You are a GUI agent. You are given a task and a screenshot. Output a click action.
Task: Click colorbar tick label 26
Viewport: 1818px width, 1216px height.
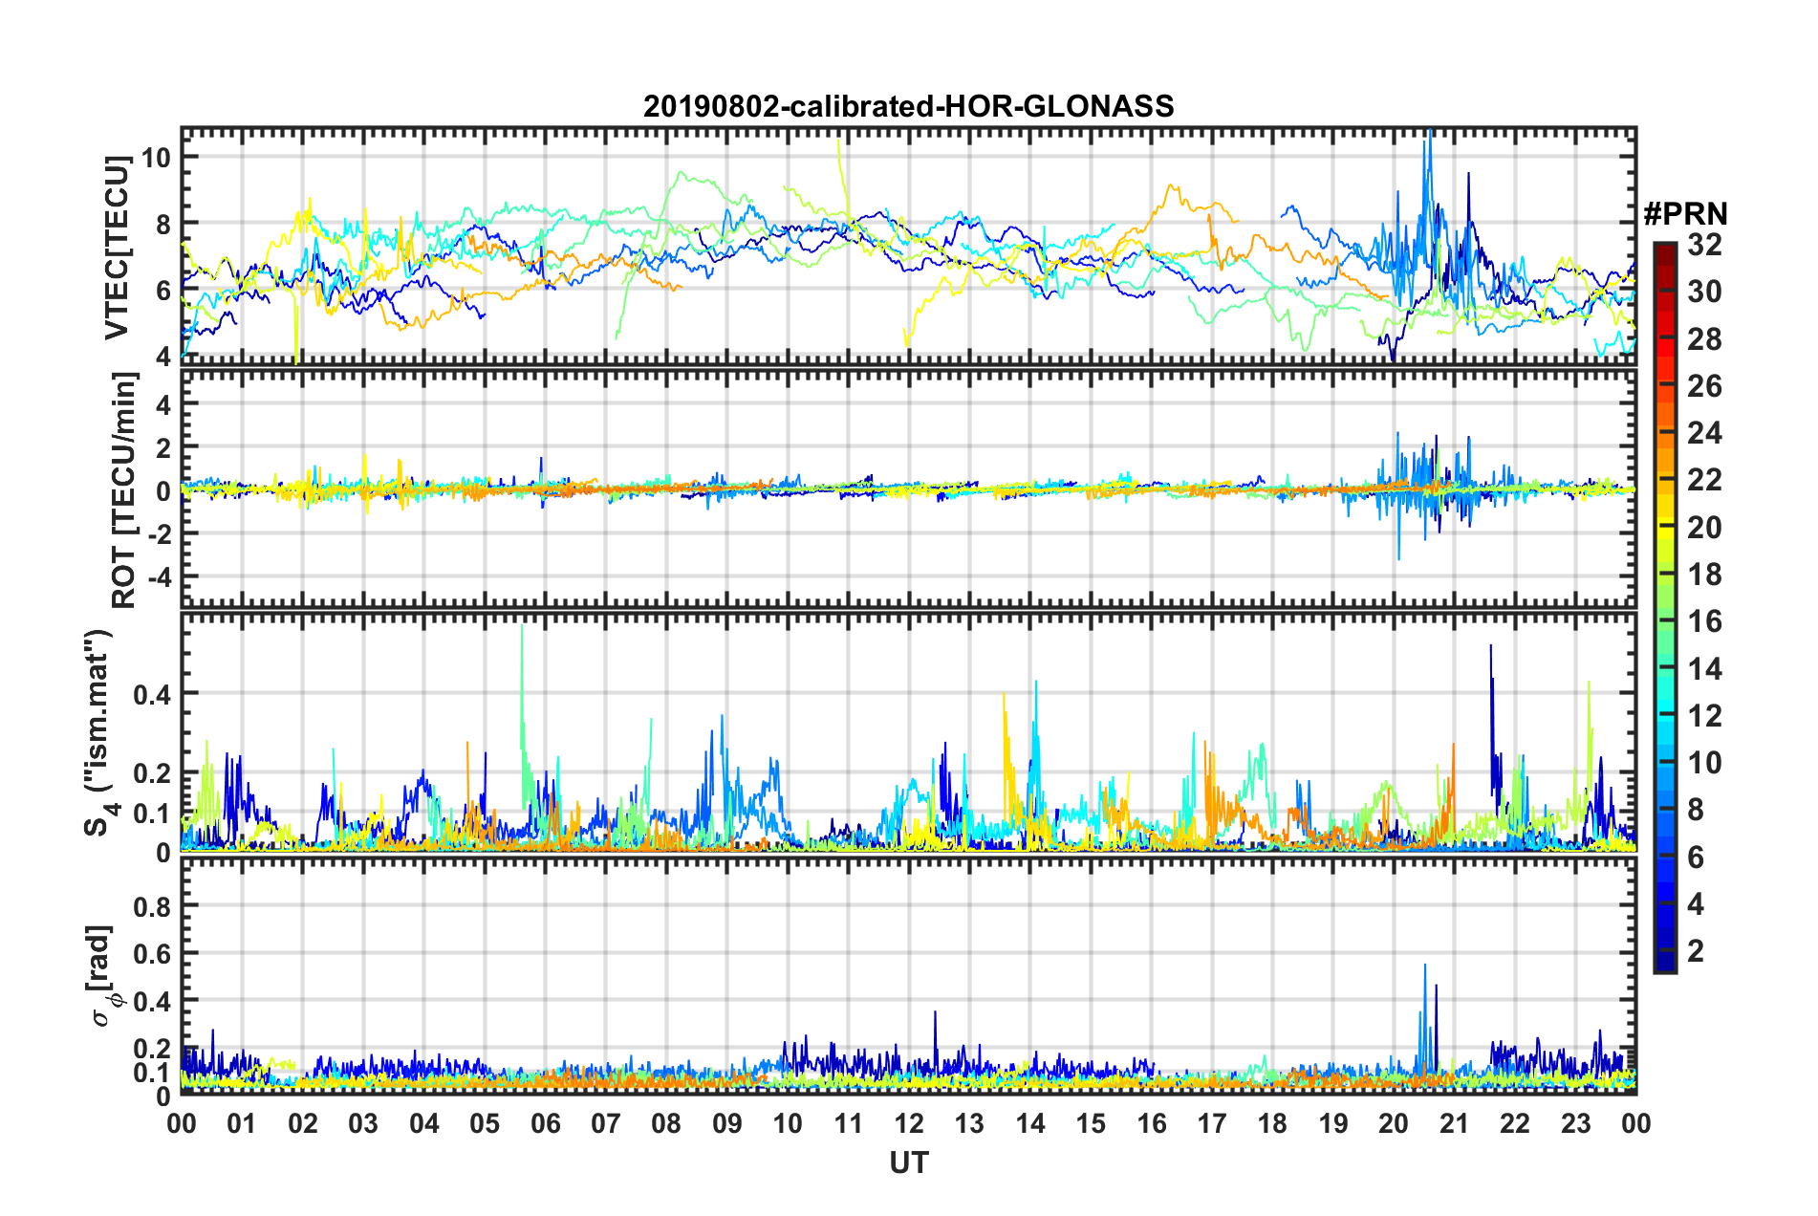pos(1704,386)
